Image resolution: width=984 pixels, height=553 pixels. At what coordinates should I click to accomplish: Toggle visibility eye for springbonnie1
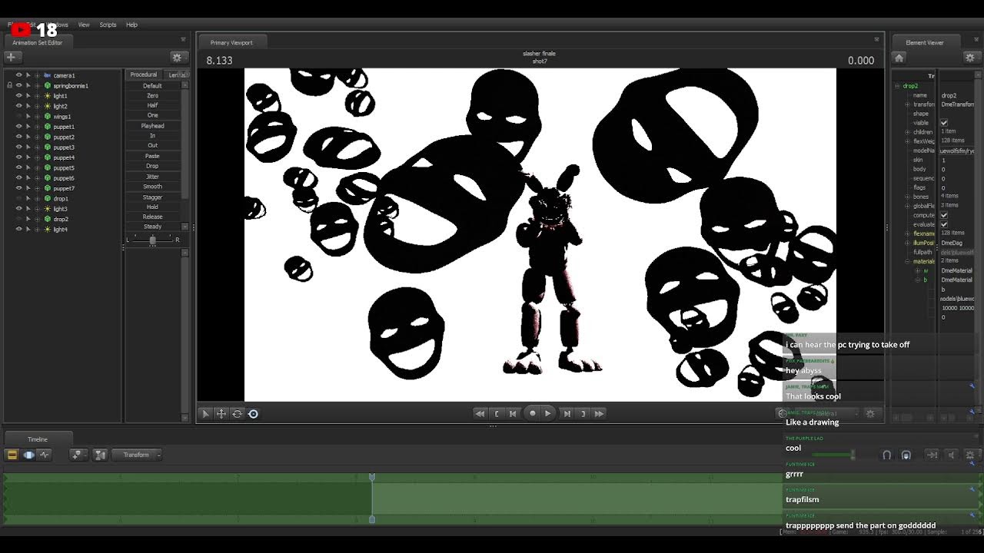[x=19, y=85]
